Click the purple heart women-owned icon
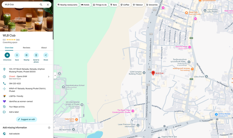The width and height of the screenshot is (233, 138). click(x=4, y=101)
